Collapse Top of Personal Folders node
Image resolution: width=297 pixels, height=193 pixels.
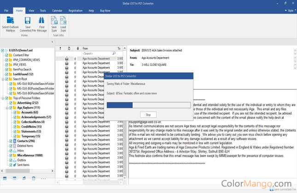tap(3, 98)
